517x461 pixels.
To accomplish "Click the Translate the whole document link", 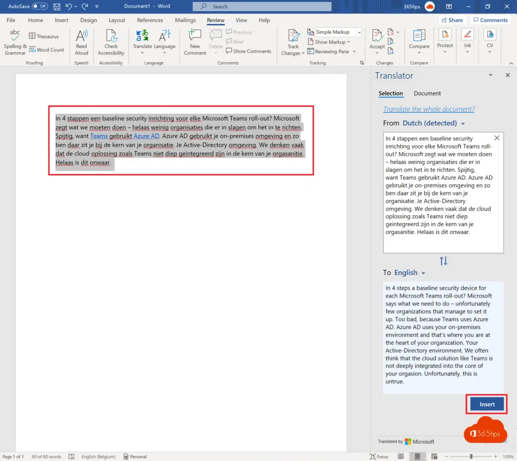I will click(429, 109).
